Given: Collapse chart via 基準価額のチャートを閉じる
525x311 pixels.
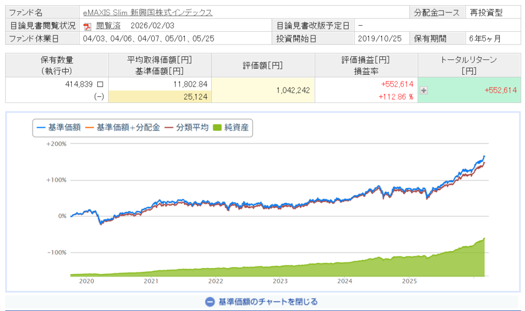Looking at the screenshot, I should coord(268,302).
